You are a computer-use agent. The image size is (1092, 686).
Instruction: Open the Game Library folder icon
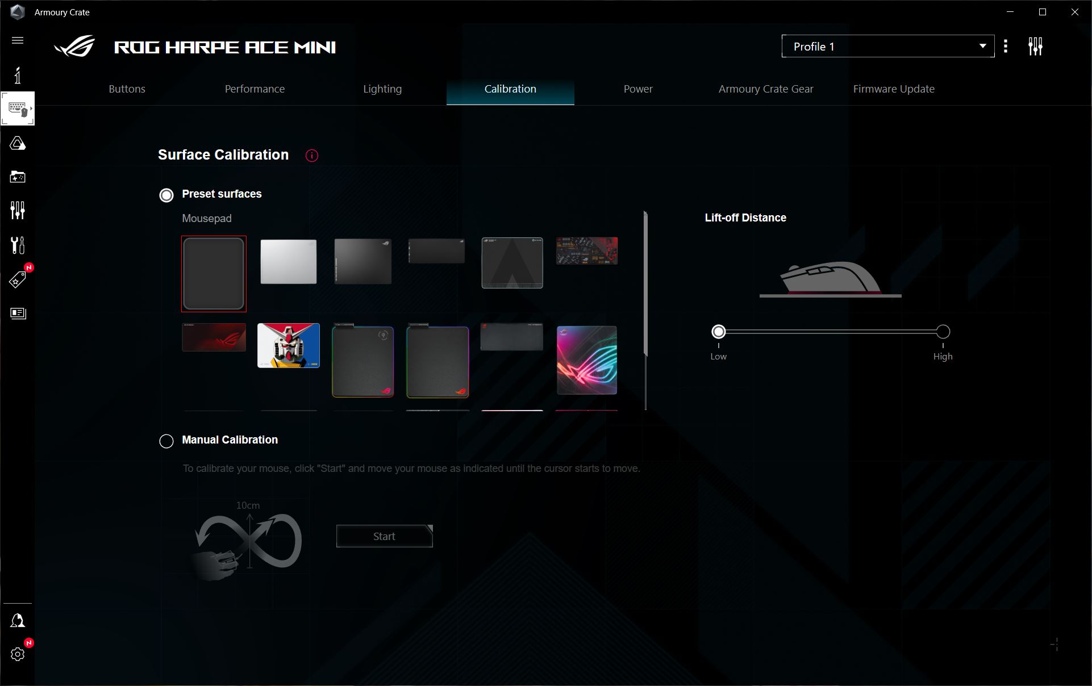click(x=18, y=177)
